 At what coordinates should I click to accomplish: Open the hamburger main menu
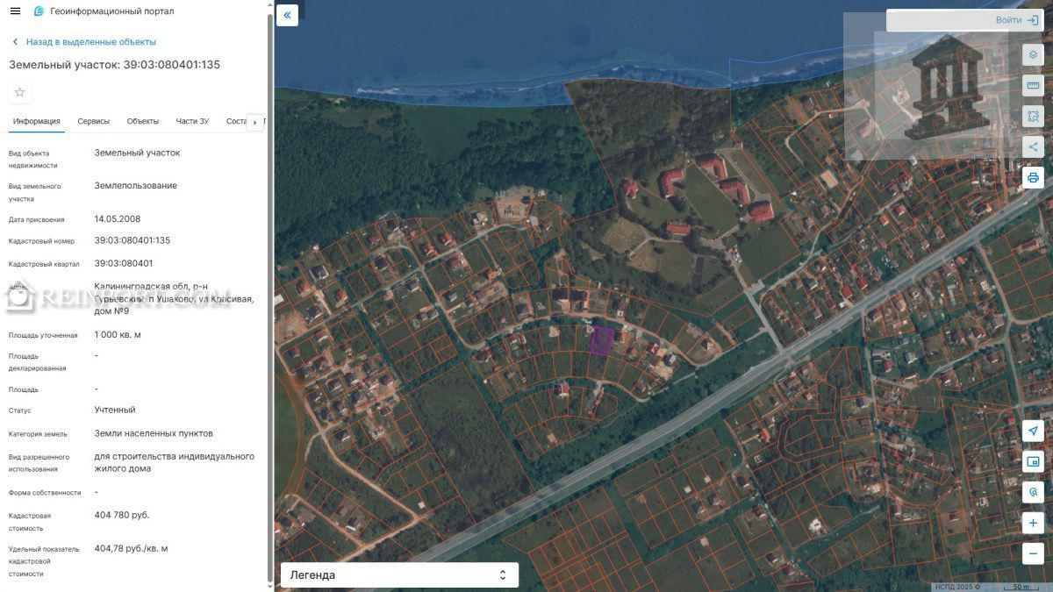click(x=15, y=11)
